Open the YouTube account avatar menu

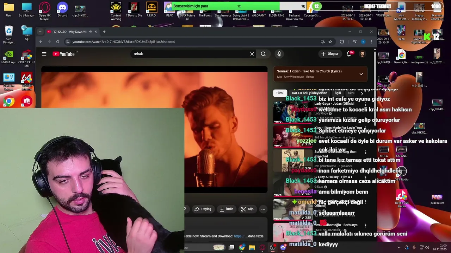(x=362, y=54)
